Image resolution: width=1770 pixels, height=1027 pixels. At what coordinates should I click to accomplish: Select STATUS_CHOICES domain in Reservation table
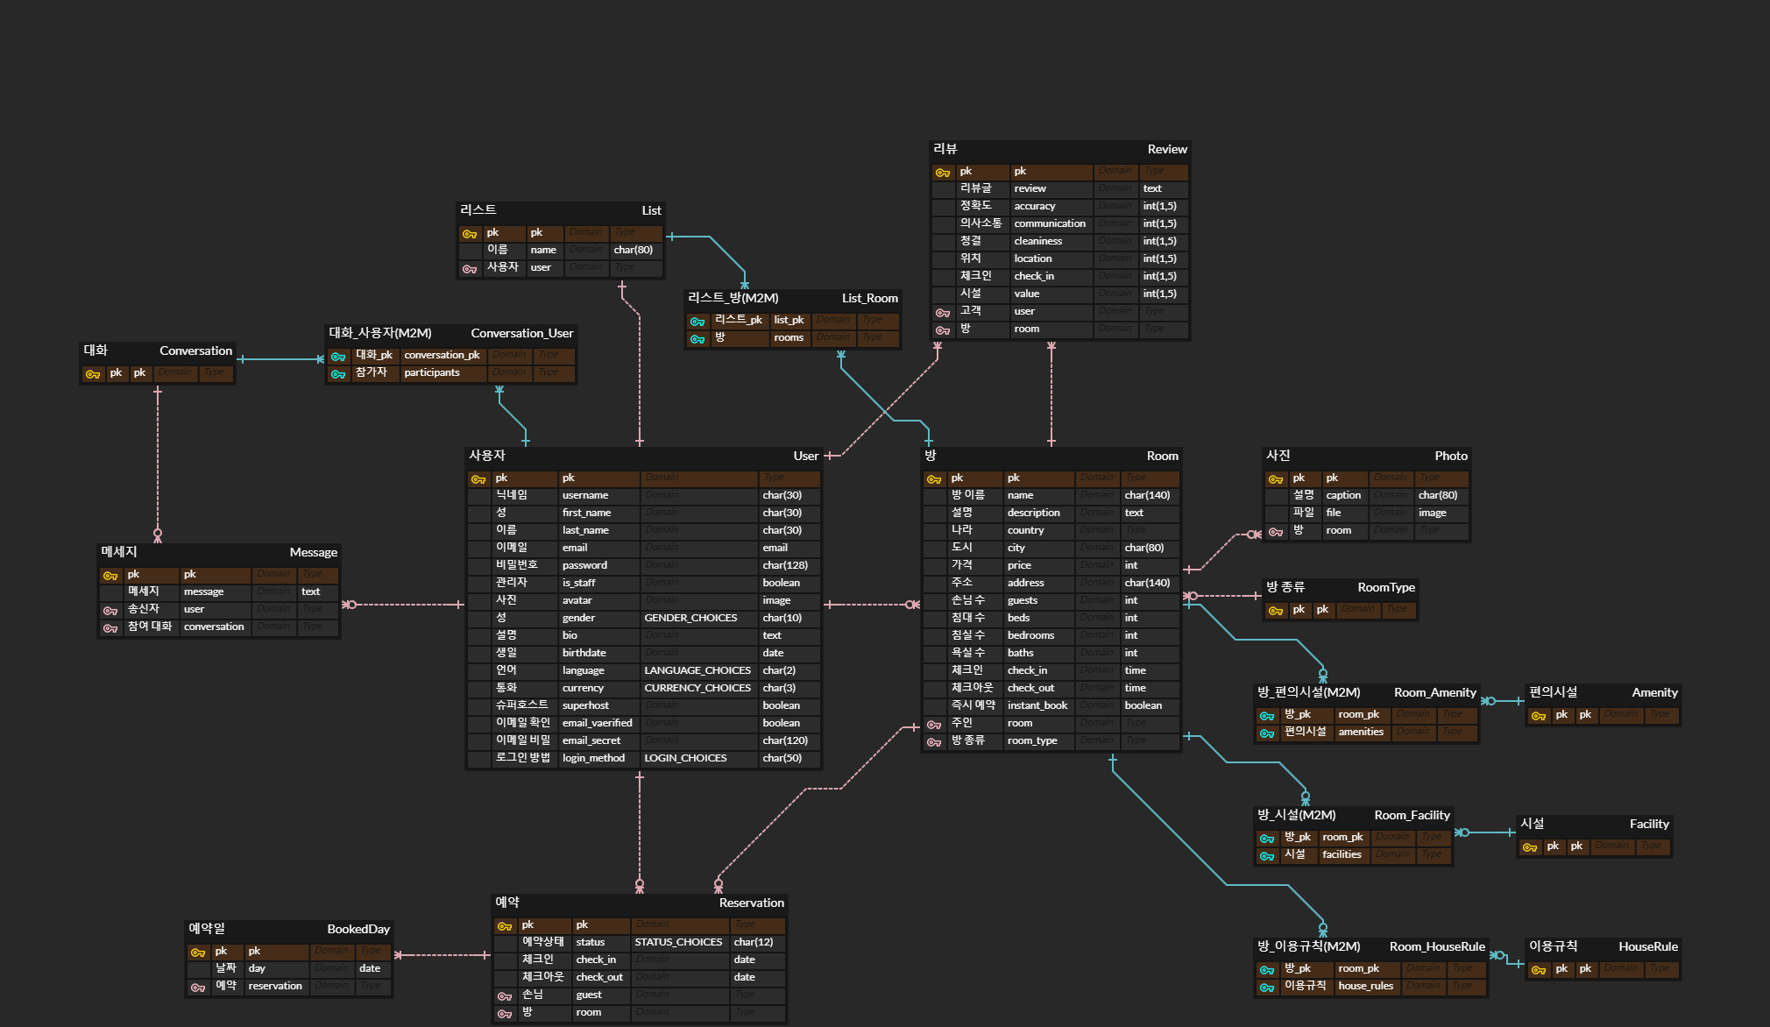coord(680,942)
